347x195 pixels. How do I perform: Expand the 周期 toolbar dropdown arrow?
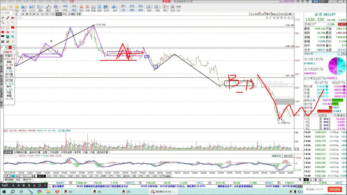point(42,7)
